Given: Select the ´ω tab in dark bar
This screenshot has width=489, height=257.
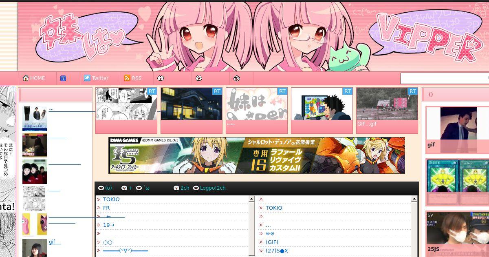Looking at the screenshot, I should coord(147,188).
